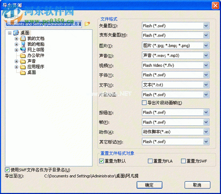Open the 声音 format dropdown
The width and height of the screenshot is (221, 194).
(206, 55)
